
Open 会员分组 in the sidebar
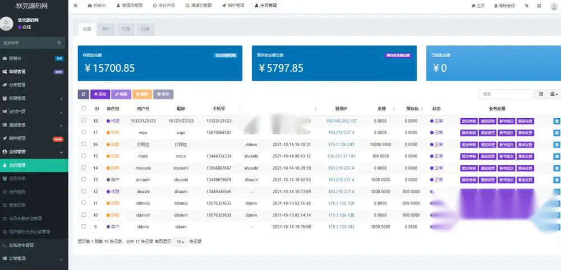(34, 178)
